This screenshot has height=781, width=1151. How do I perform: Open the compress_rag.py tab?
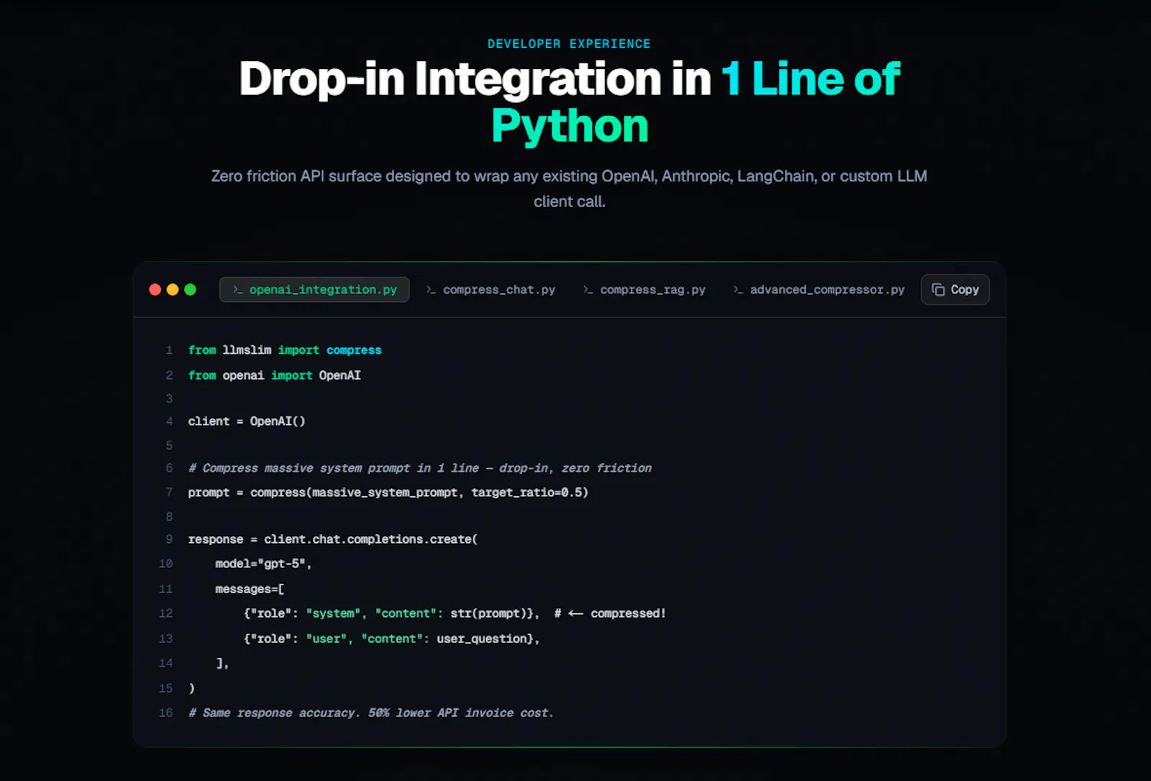point(645,290)
